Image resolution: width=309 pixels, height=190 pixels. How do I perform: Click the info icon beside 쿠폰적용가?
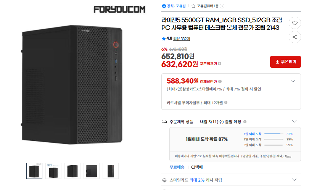[219, 64]
